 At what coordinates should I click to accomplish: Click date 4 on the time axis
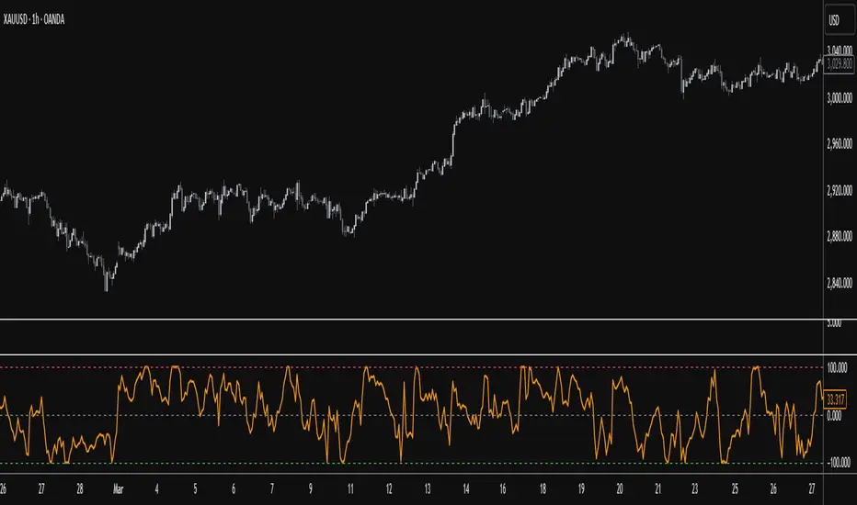pos(157,489)
